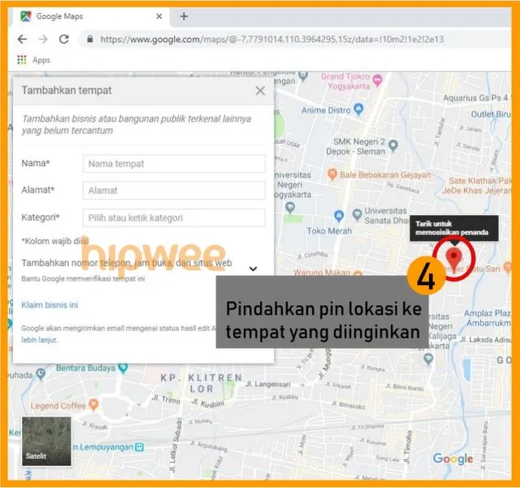The height and width of the screenshot is (488, 520).
Task: Click the Legend Coffee pin
Action: (x=94, y=404)
